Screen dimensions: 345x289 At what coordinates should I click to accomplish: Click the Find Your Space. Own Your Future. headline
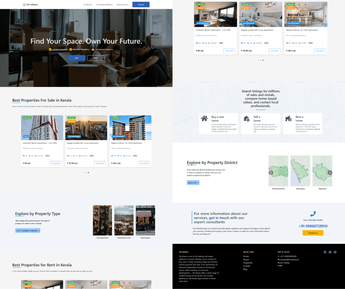pyautogui.click(x=86, y=41)
